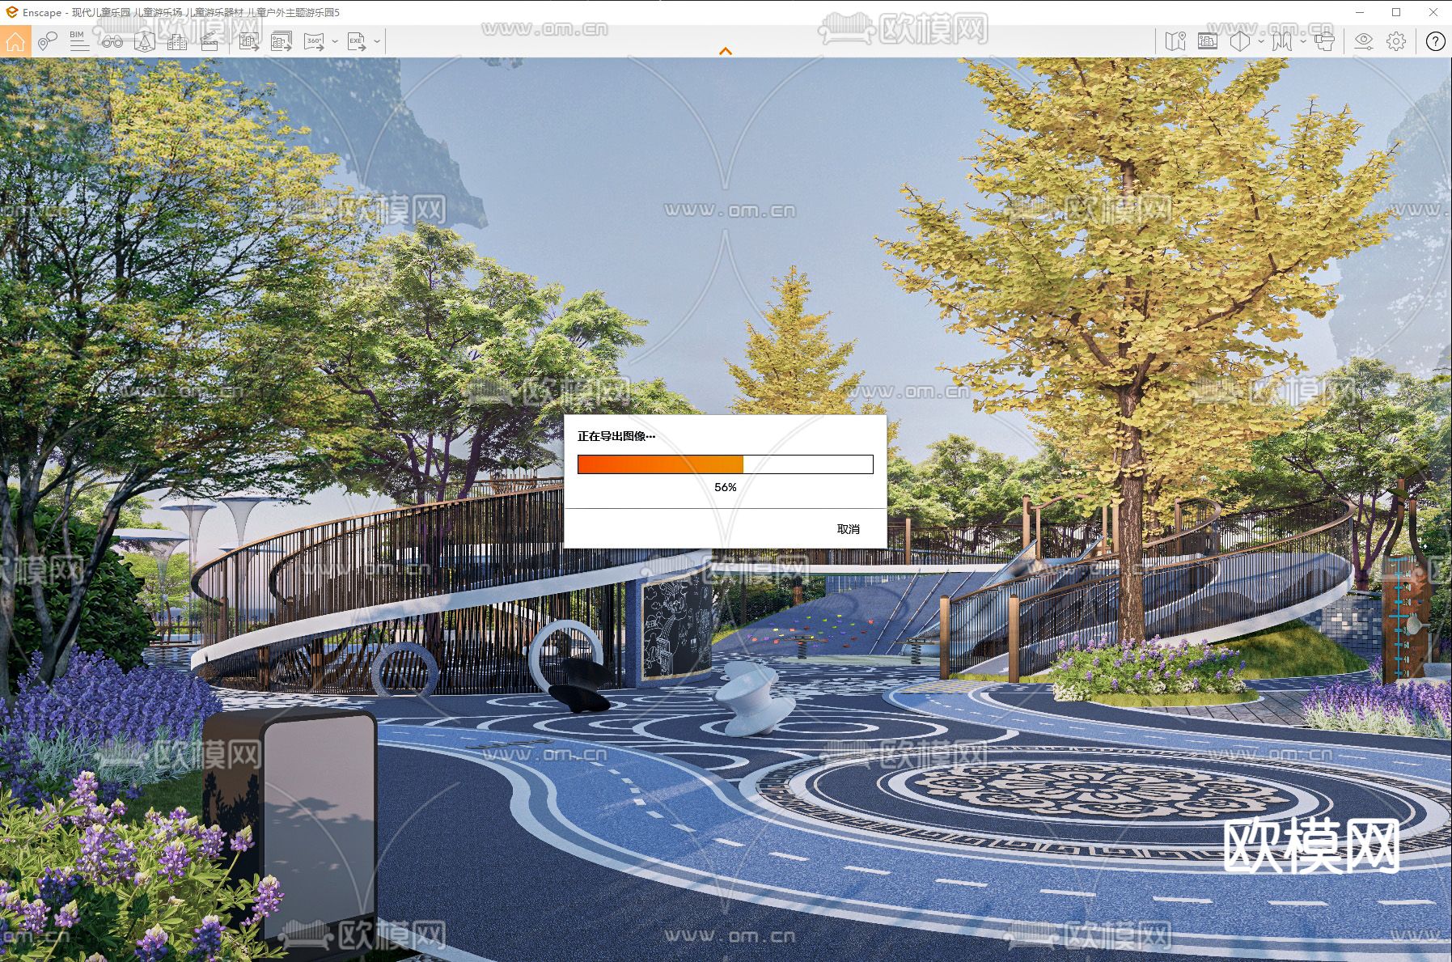Open the asset library tree icon
Screen dimensions: 1452x962
[x=145, y=41]
